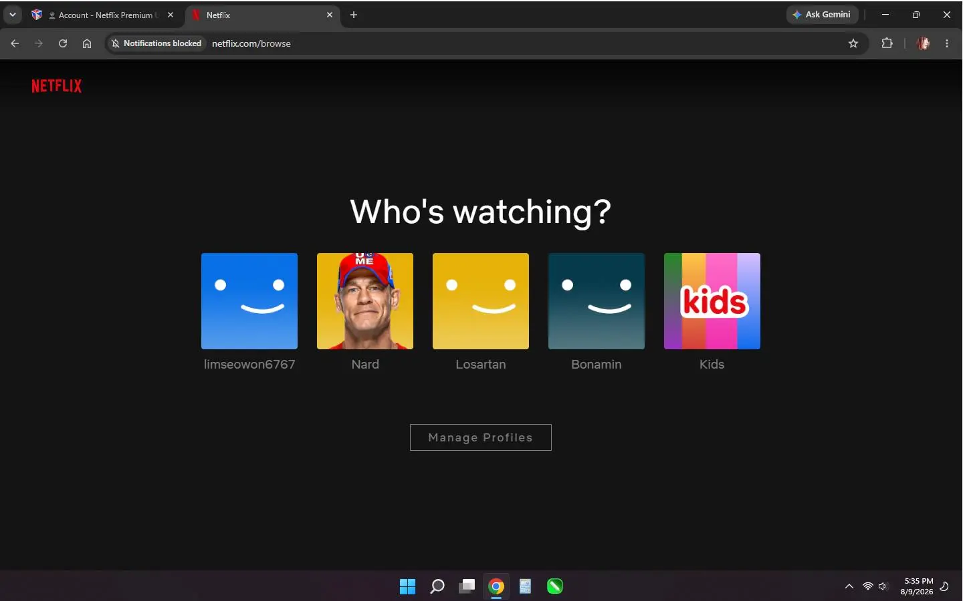This screenshot has width=963, height=601.
Task: Minimize the Chrome window
Action: 885,15
